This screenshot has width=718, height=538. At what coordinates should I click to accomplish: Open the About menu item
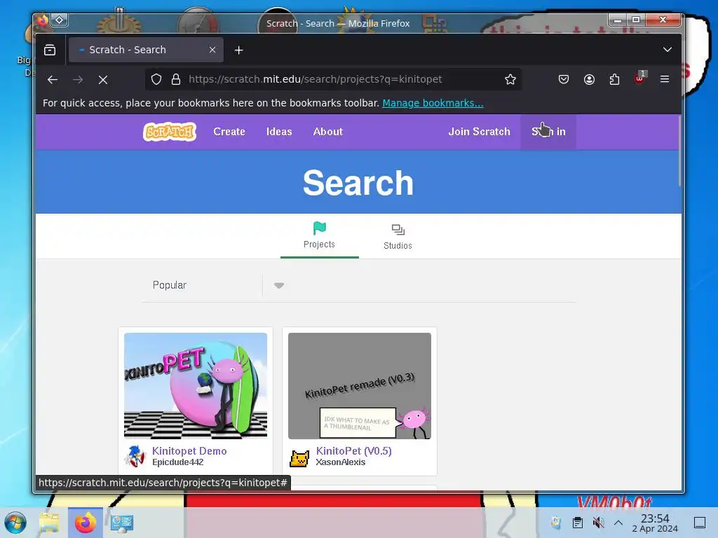pyautogui.click(x=328, y=132)
